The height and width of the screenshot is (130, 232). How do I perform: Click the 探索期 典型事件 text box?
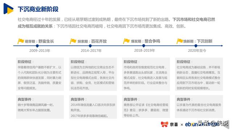point(93,107)
